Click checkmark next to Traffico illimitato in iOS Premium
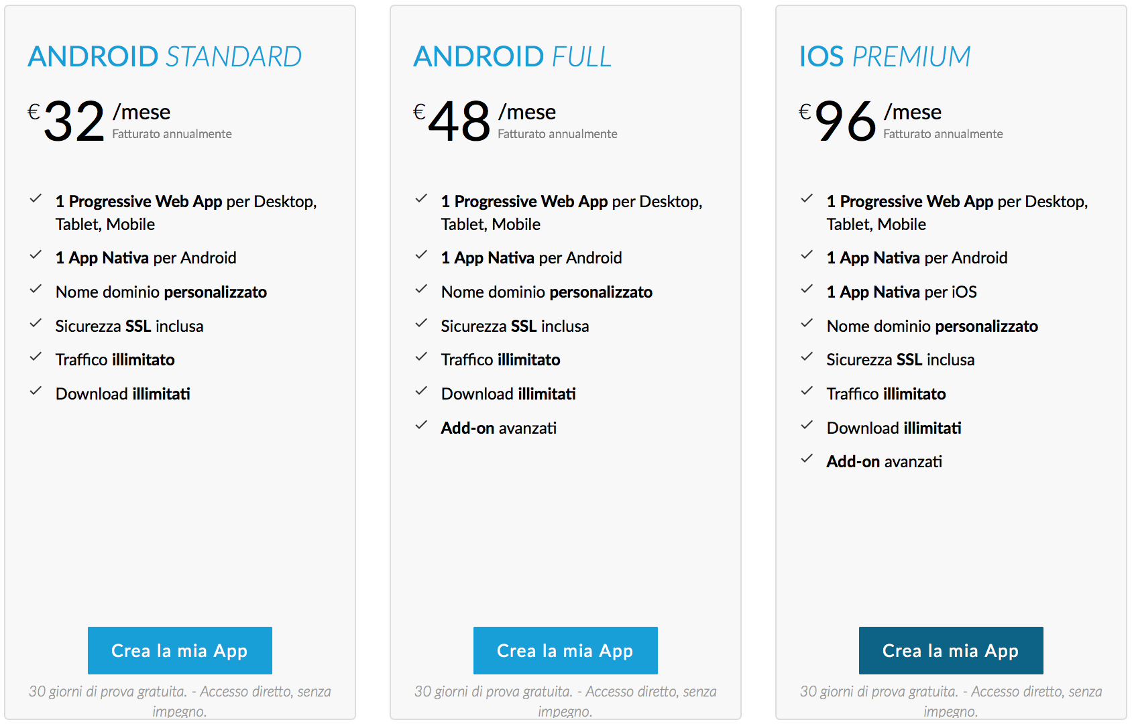The width and height of the screenshot is (1132, 724). point(807,391)
